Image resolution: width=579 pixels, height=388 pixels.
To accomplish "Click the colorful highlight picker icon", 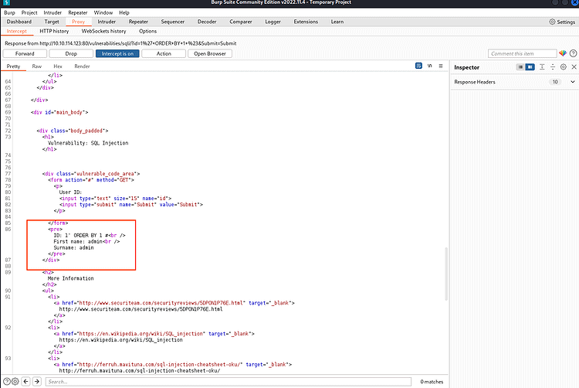I will pos(561,53).
